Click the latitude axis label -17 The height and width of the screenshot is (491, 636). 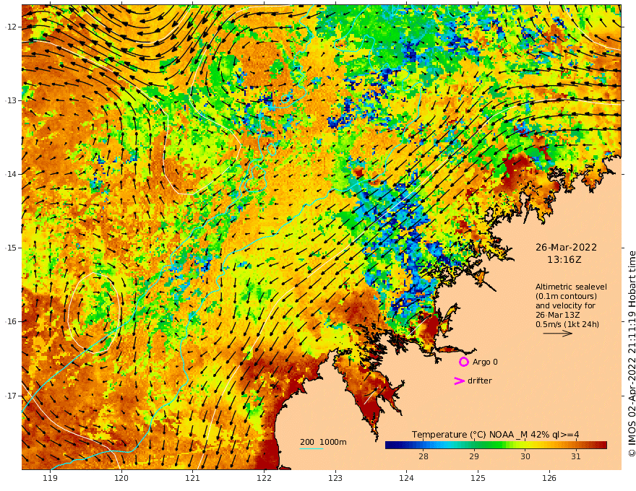coord(11,396)
